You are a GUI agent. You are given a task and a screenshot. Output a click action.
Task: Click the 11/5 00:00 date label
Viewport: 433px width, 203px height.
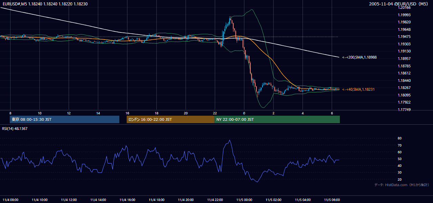(x=244, y=200)
